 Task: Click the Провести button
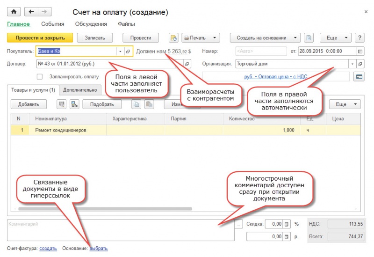[141, 38]
